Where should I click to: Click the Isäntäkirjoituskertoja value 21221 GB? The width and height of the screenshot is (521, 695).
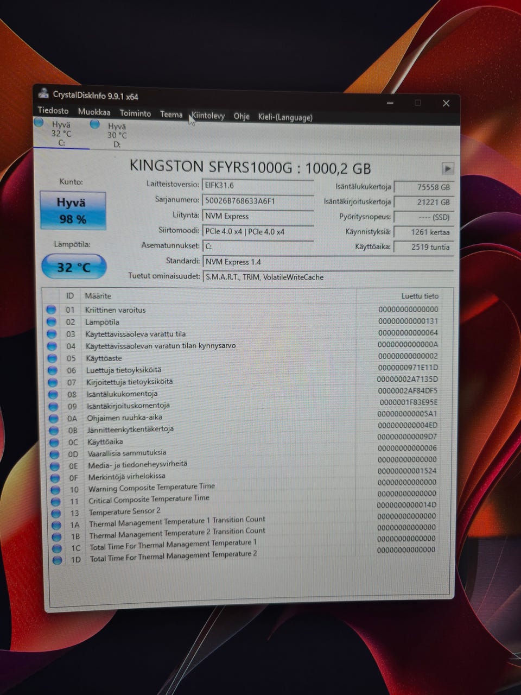(423, 202)
